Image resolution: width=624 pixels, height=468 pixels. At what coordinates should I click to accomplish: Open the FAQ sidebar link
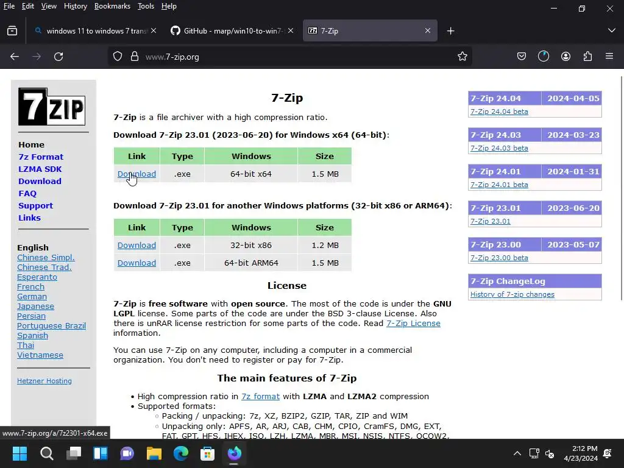pyautogui.click(x=27, y=193)
